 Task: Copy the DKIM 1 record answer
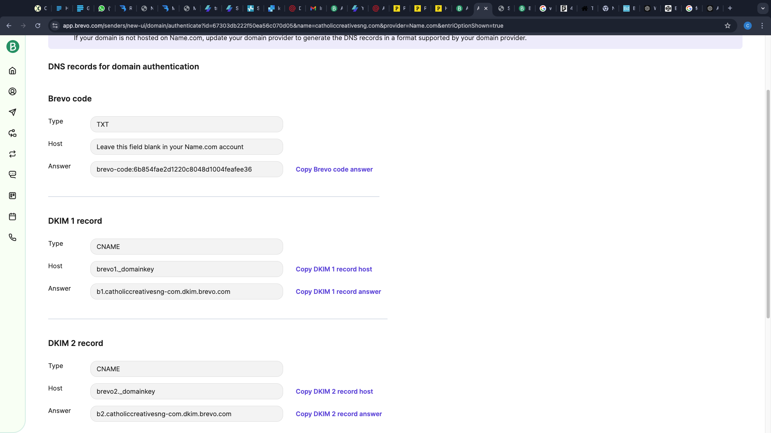(x=338, y=291)
